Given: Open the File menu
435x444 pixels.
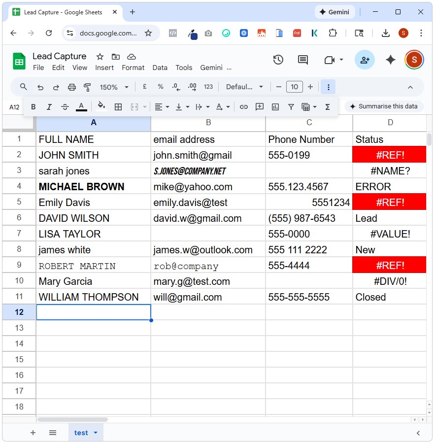Looking at the screenshot, I should pyautogui.click(x=38, y=68).
